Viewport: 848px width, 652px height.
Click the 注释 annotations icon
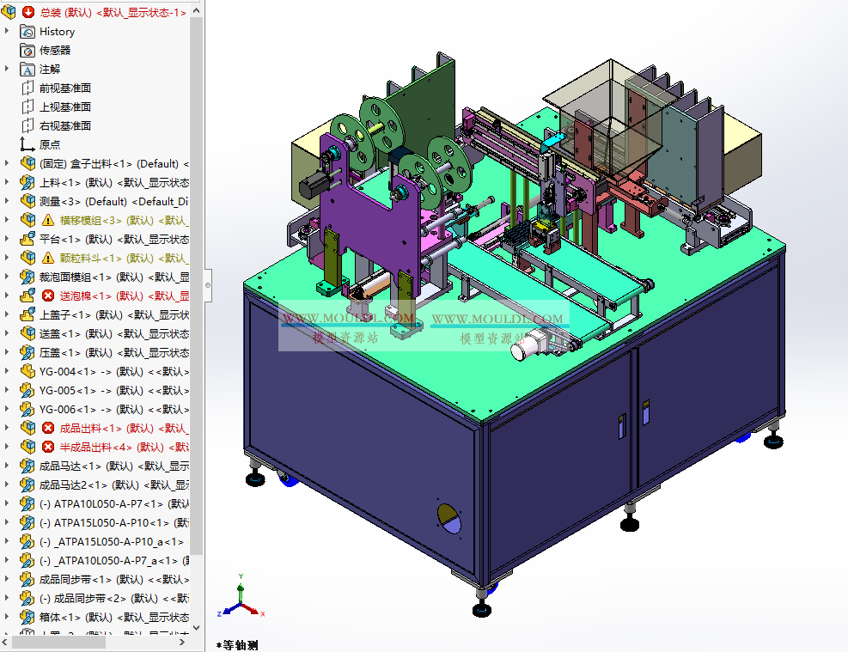(26, 69)
